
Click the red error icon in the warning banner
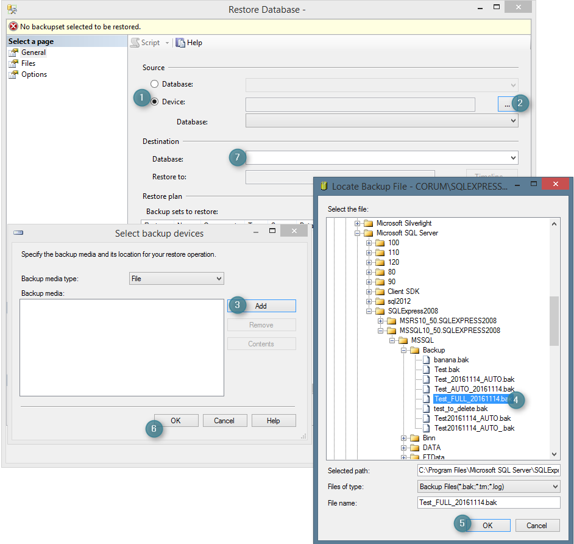pyautogui.click(x=13, y=27)
